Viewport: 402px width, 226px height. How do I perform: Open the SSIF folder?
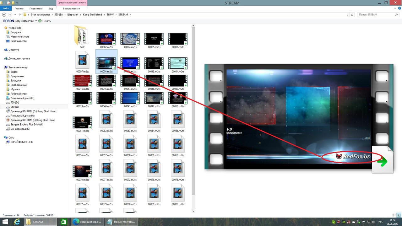82,37
